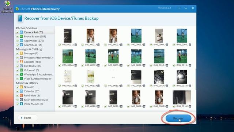Open the App Photos (170) category

[x=34, y=41]
